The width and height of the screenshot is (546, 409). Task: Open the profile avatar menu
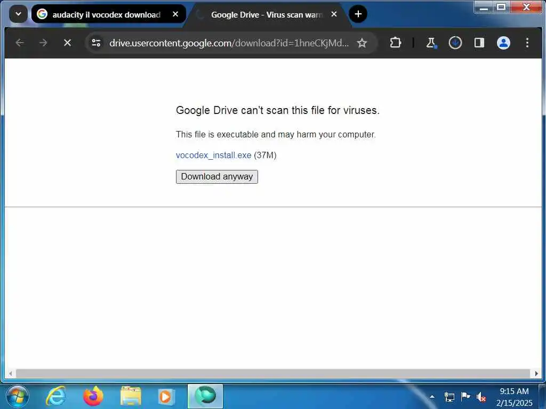point(503,43)
